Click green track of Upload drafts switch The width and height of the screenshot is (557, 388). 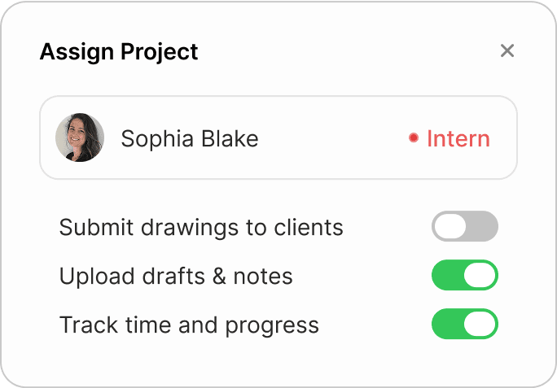click(x=446, y=276)
